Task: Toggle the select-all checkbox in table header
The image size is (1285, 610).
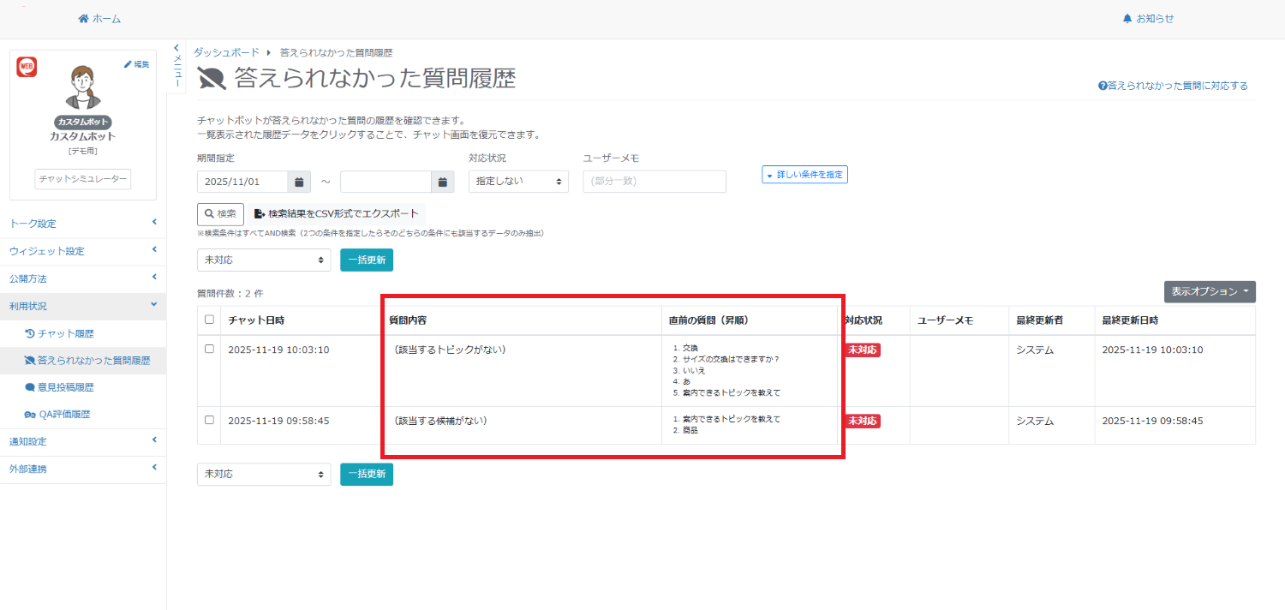Action: [209, 320]
